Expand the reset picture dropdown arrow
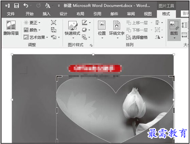This screenshot has height=144, width=190. click(x=59, y=37)
